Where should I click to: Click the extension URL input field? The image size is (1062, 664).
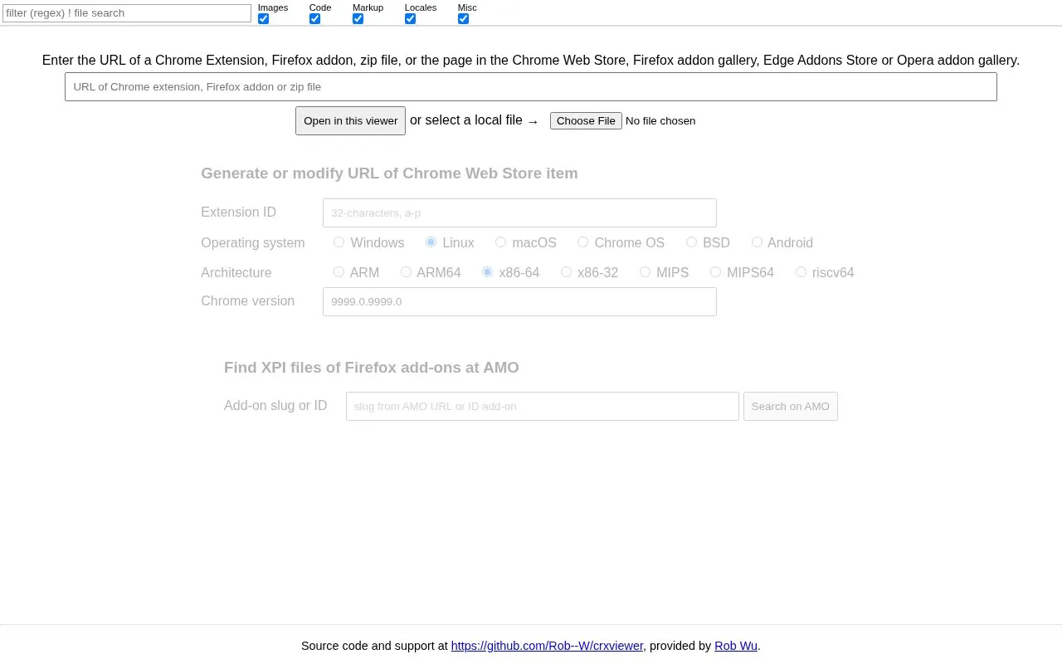[531, 87]
